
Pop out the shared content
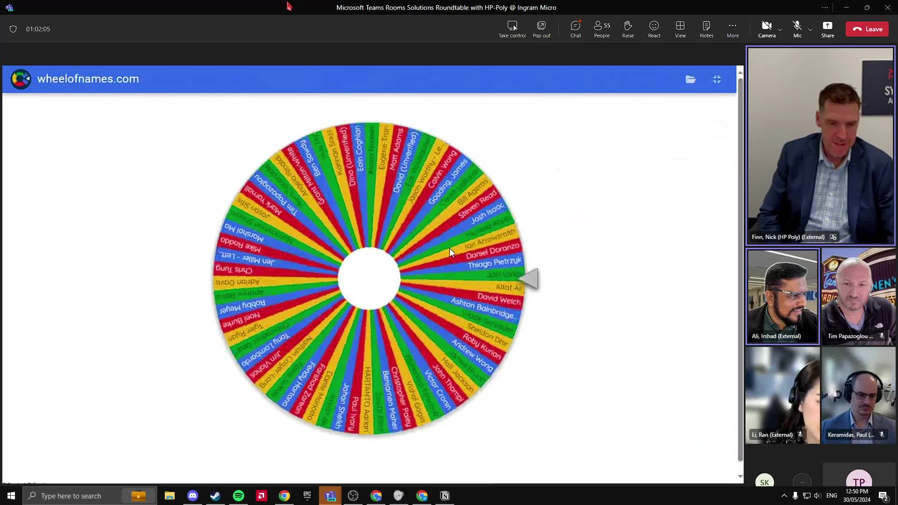coord(541,29)
